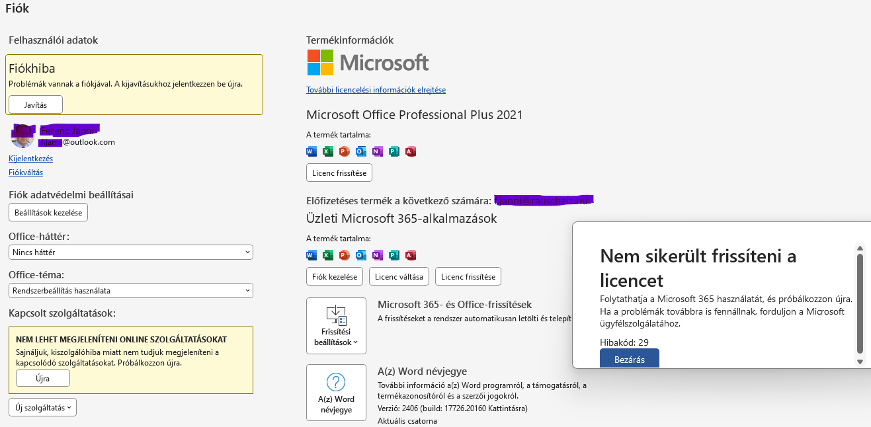Click Publisher icon under Üzleti Microsoft 365-alkalmazások
Screen dimensions: 871x427
[394, 255]
